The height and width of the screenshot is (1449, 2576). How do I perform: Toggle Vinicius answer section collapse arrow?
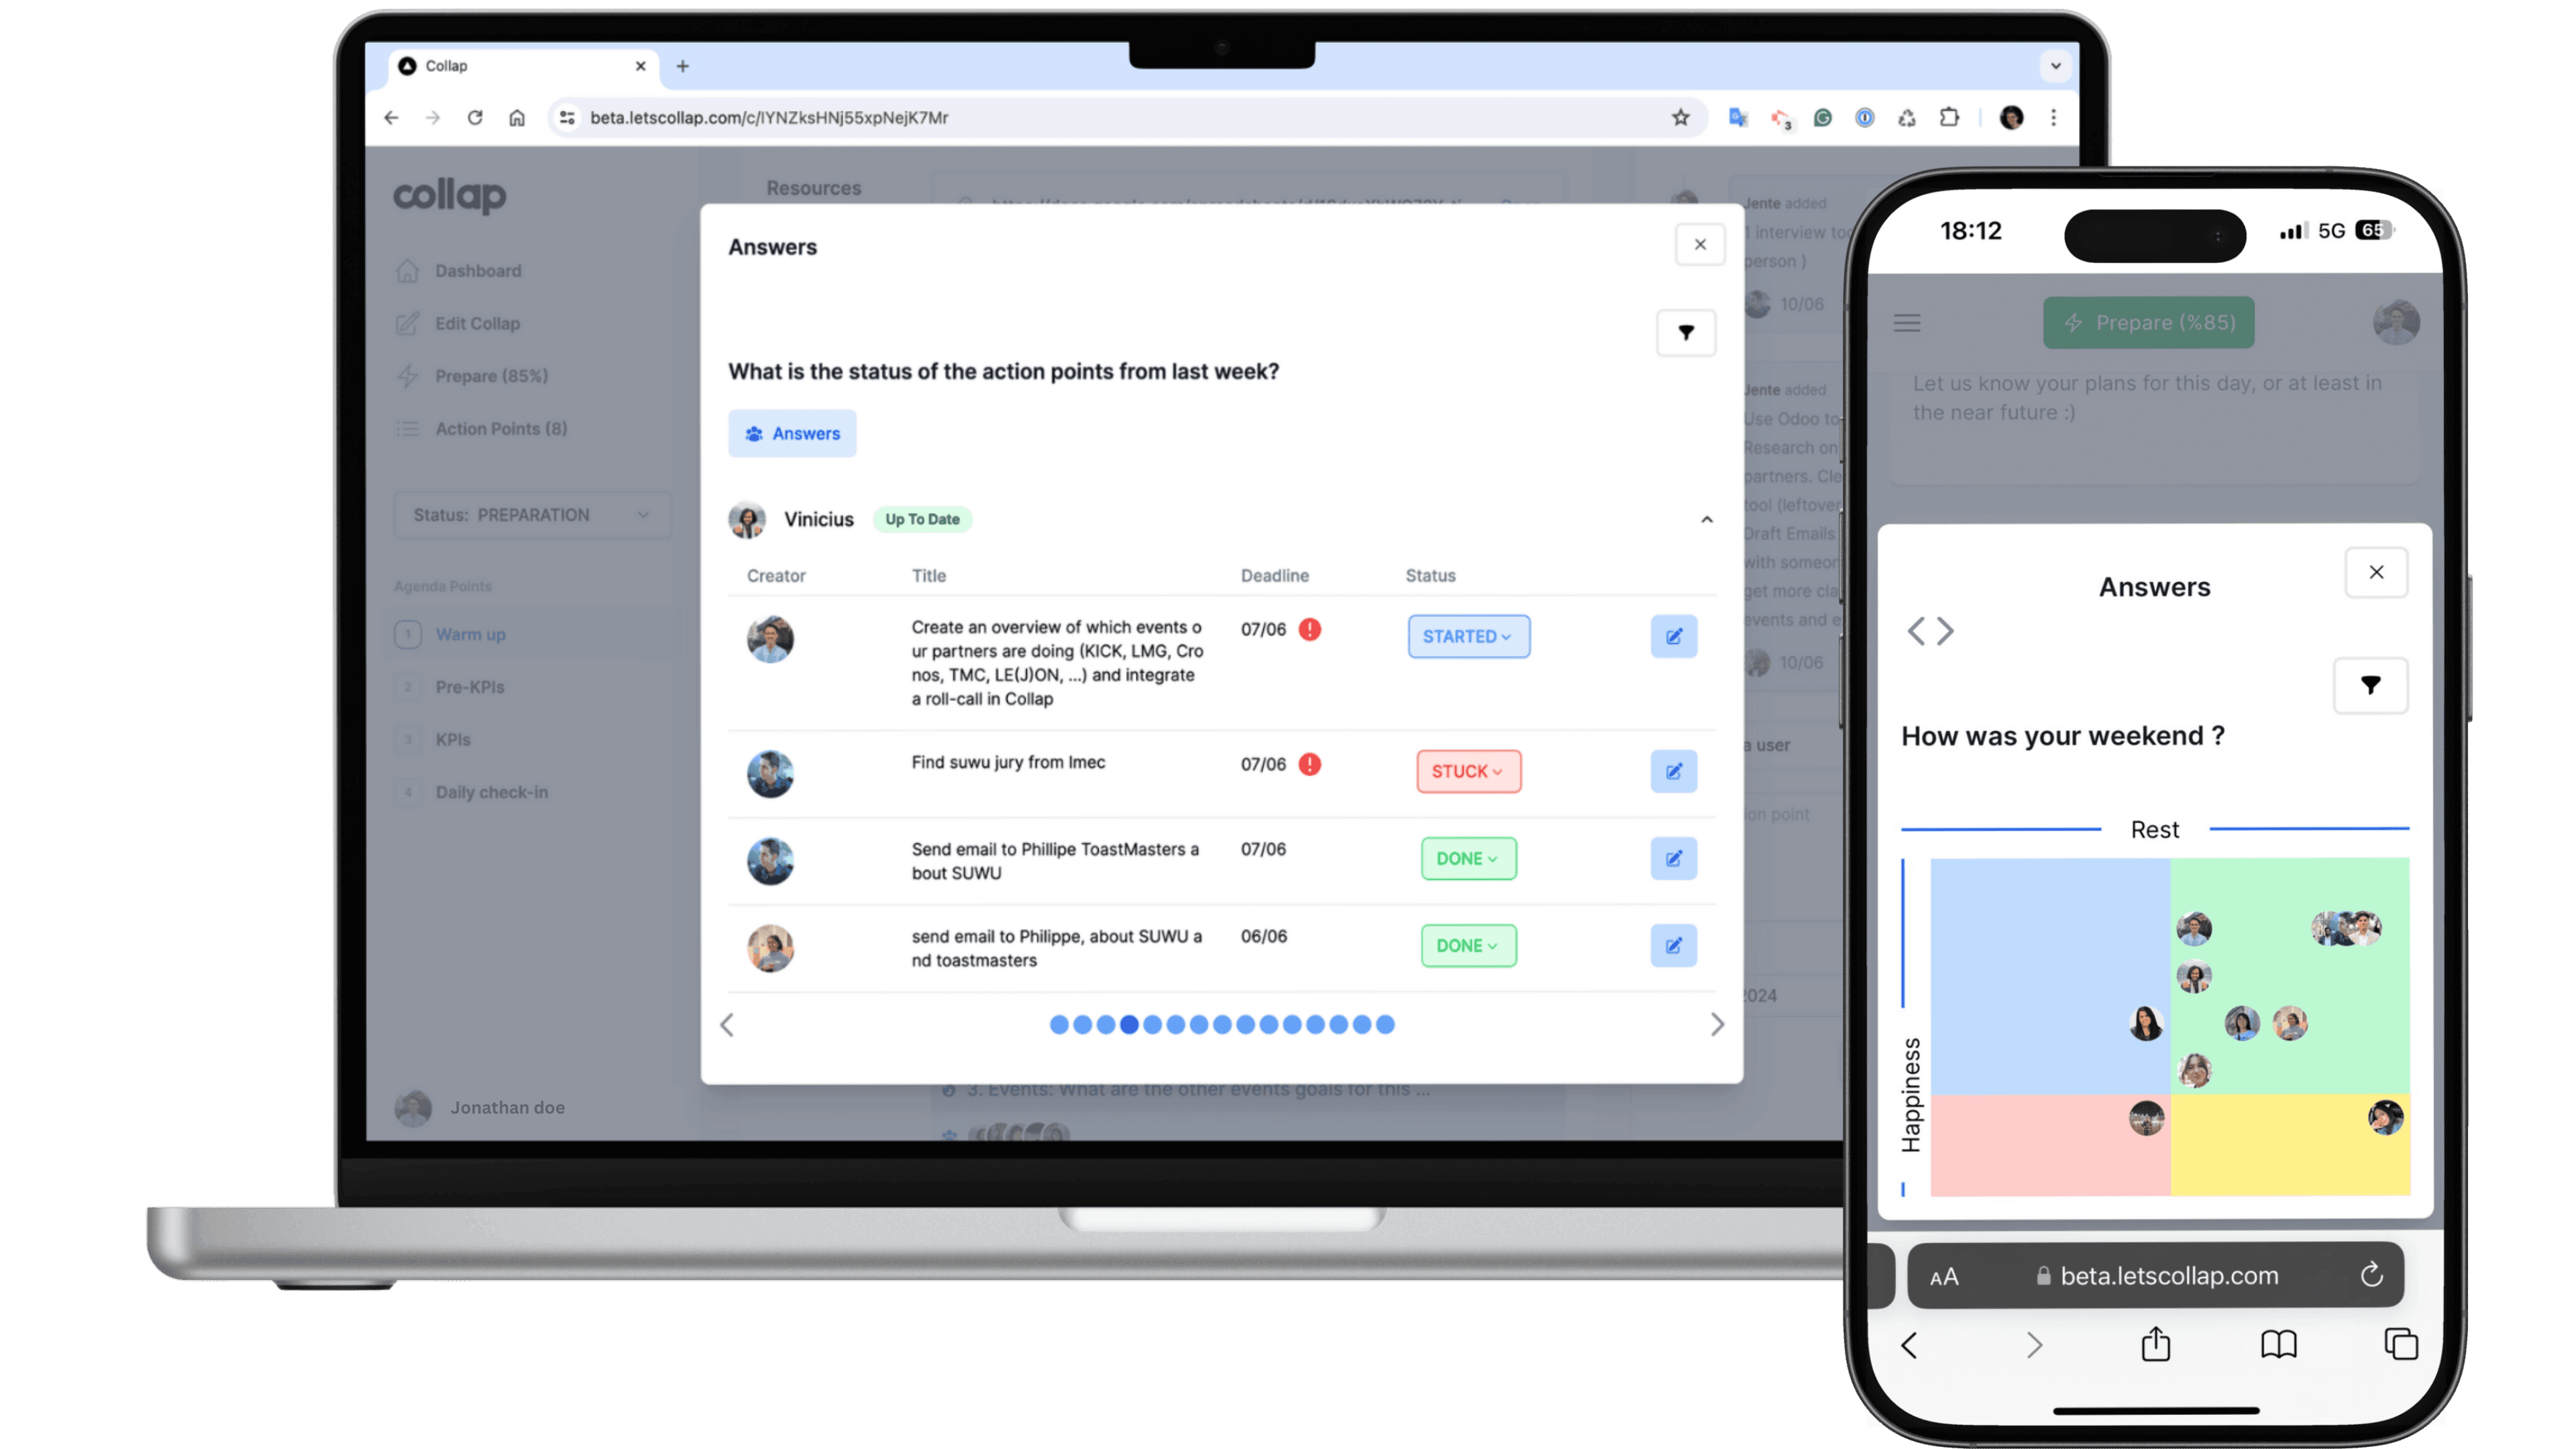coord(1704,519)
